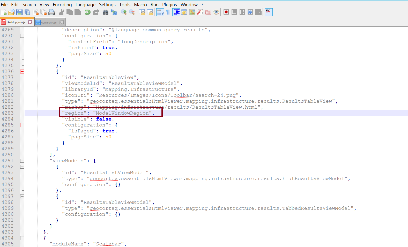This screenshot has width=408, height=247.
Task: Open the Function List icon
Action: tap(200, 12)
